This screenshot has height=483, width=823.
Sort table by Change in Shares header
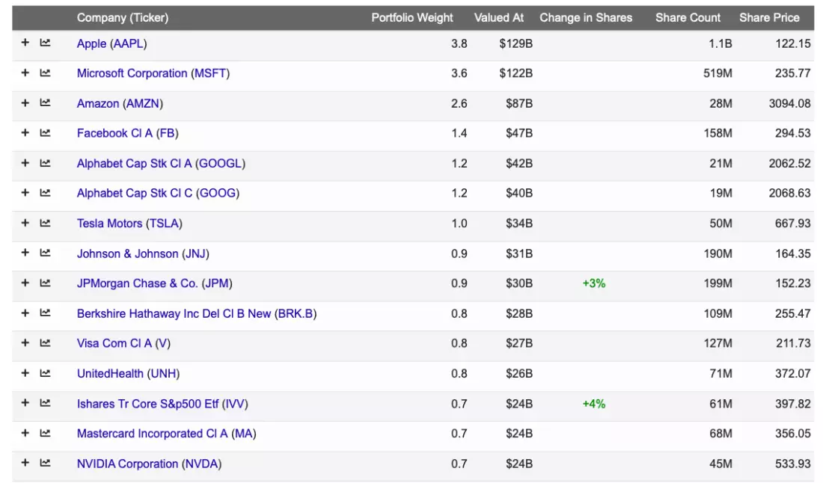pyautogui.click(x=586, y=18)
